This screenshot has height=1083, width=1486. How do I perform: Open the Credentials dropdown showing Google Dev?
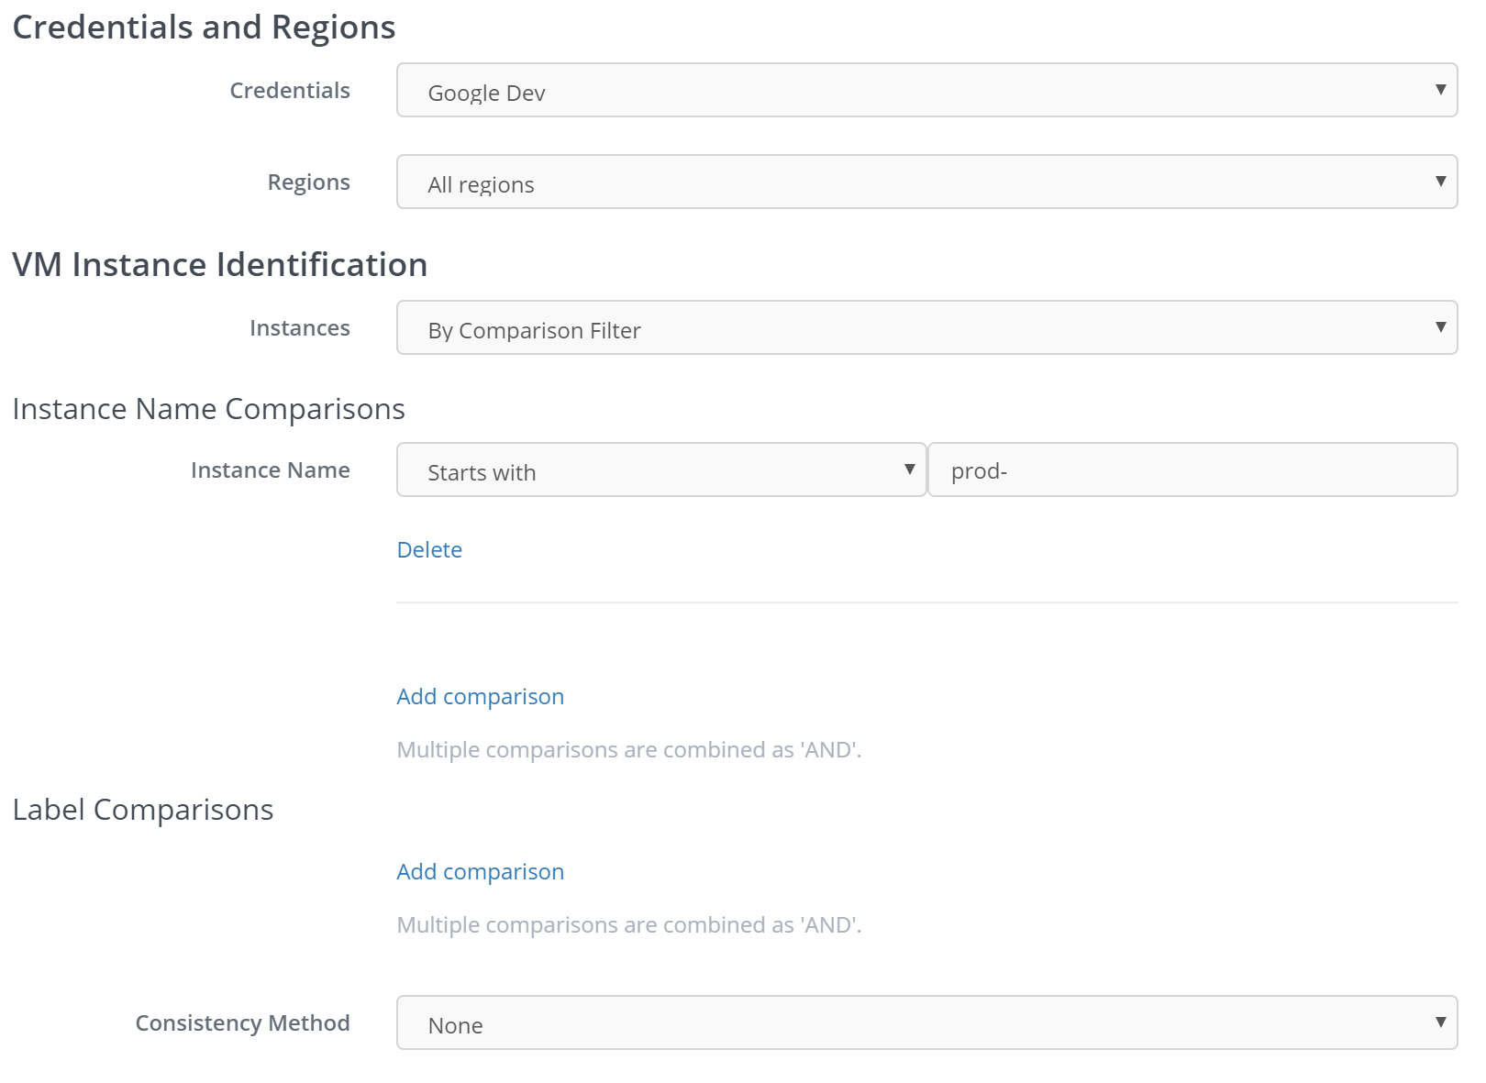[x=926, y=91]
